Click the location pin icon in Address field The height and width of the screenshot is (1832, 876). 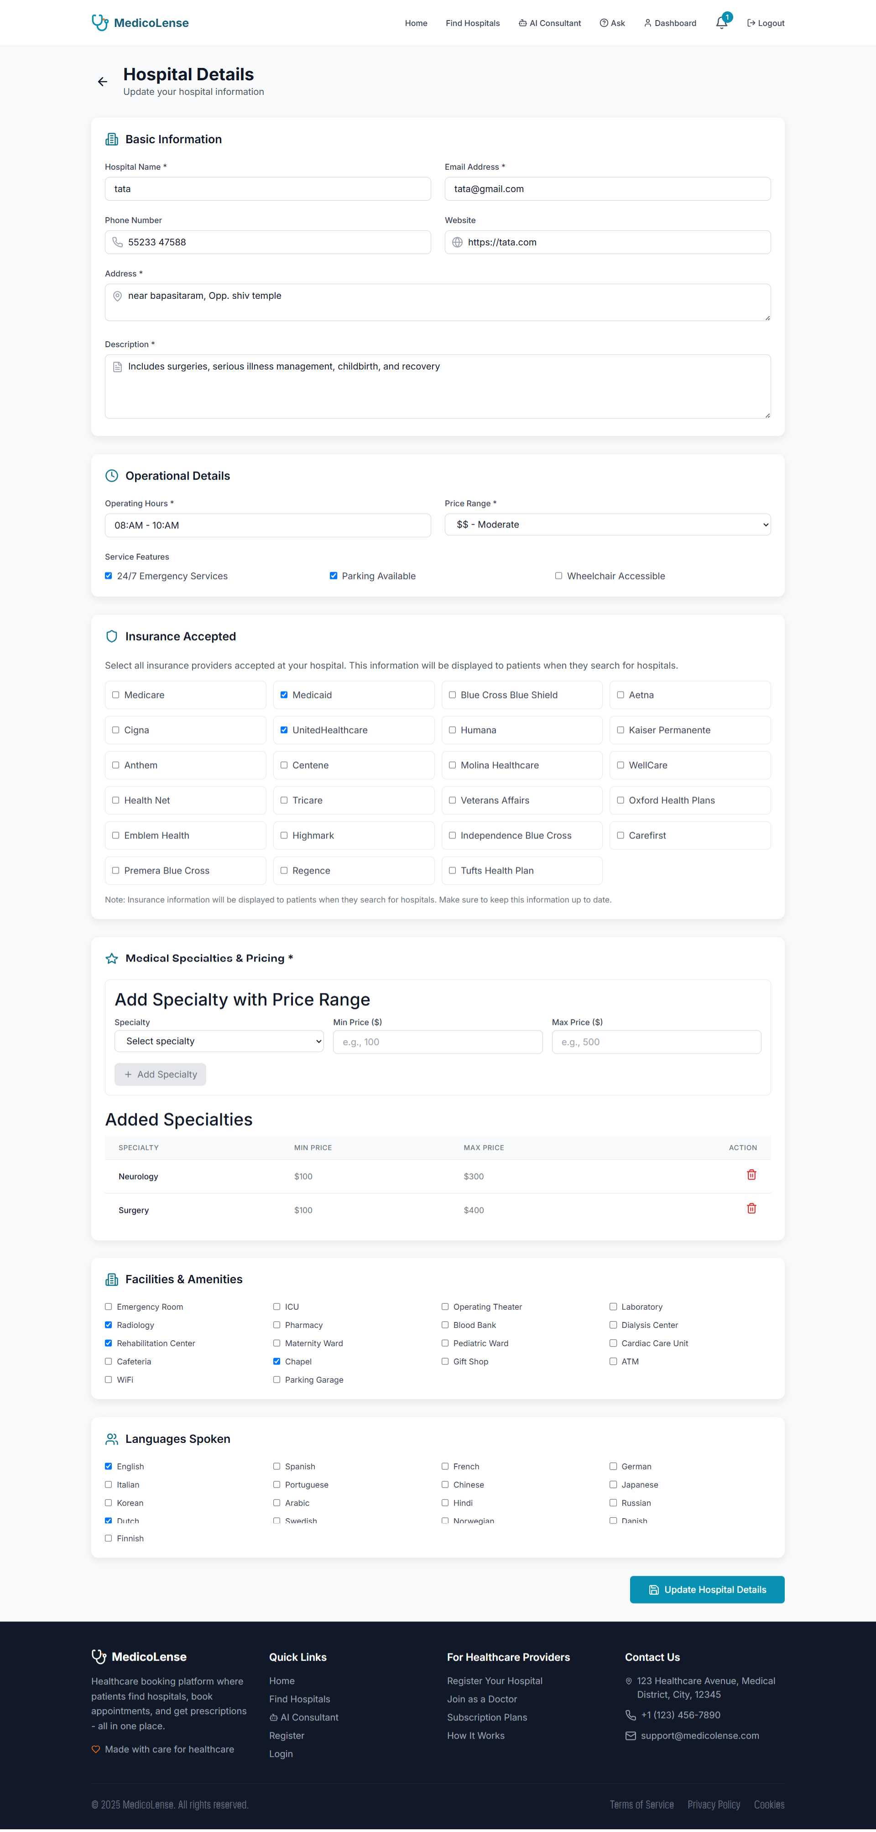coord(117,296)
